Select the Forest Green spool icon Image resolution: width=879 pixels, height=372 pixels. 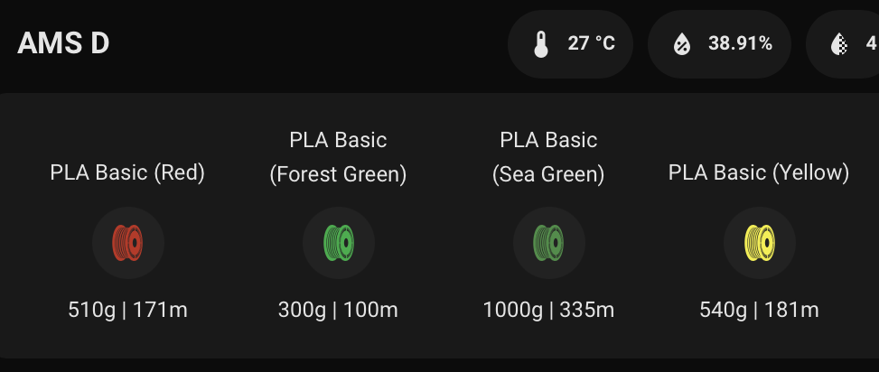click(x=339, y=243)
